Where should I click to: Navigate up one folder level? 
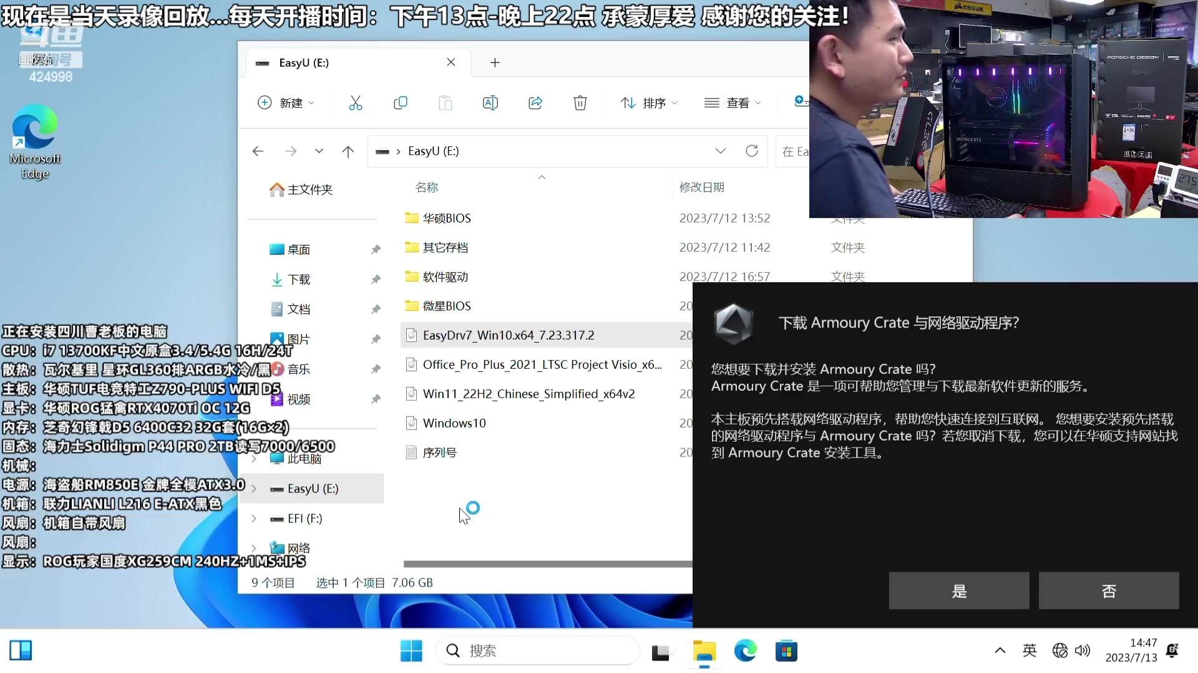348,151
